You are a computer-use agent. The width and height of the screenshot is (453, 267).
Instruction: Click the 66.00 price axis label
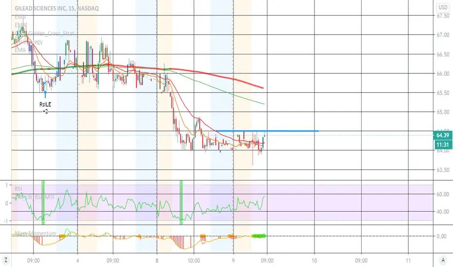(x=443, y=74)
